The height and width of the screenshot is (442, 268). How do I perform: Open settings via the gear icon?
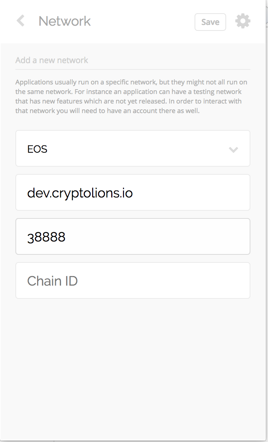[243, 21]
